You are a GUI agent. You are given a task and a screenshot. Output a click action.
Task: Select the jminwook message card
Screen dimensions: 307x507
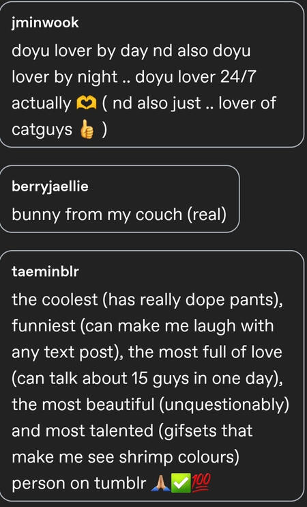click(x=151, y=74)
